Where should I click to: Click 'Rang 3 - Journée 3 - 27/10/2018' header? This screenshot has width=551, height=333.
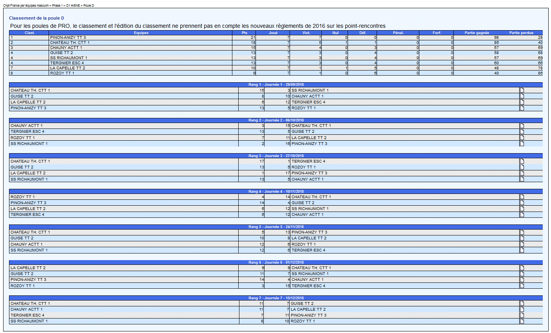coord(276,156)
